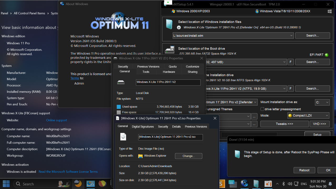Click the tiles icon in WinNTSetup top-right corner
This screenshot has width=336, height=189.
pos(330,11)
